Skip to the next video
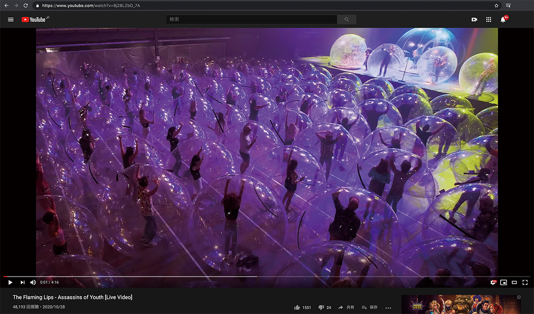Viewport: 534px width, 314px height. (x=22, y=282)
